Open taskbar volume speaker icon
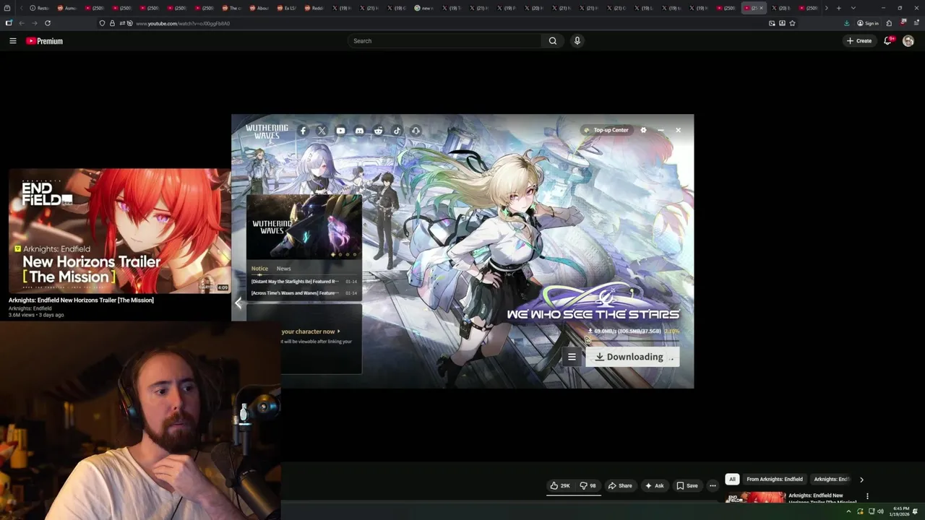925x520 pixels. coord(880,511)
